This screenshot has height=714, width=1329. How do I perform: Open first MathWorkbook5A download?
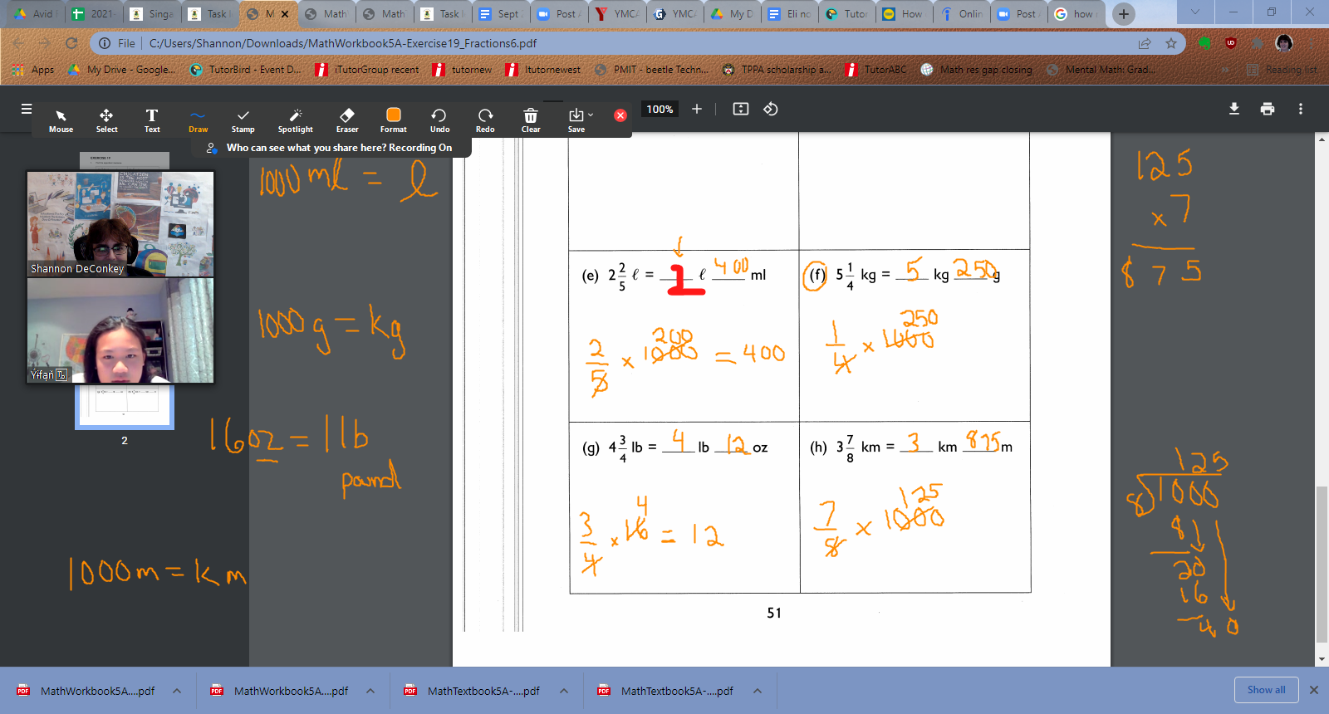86,691
